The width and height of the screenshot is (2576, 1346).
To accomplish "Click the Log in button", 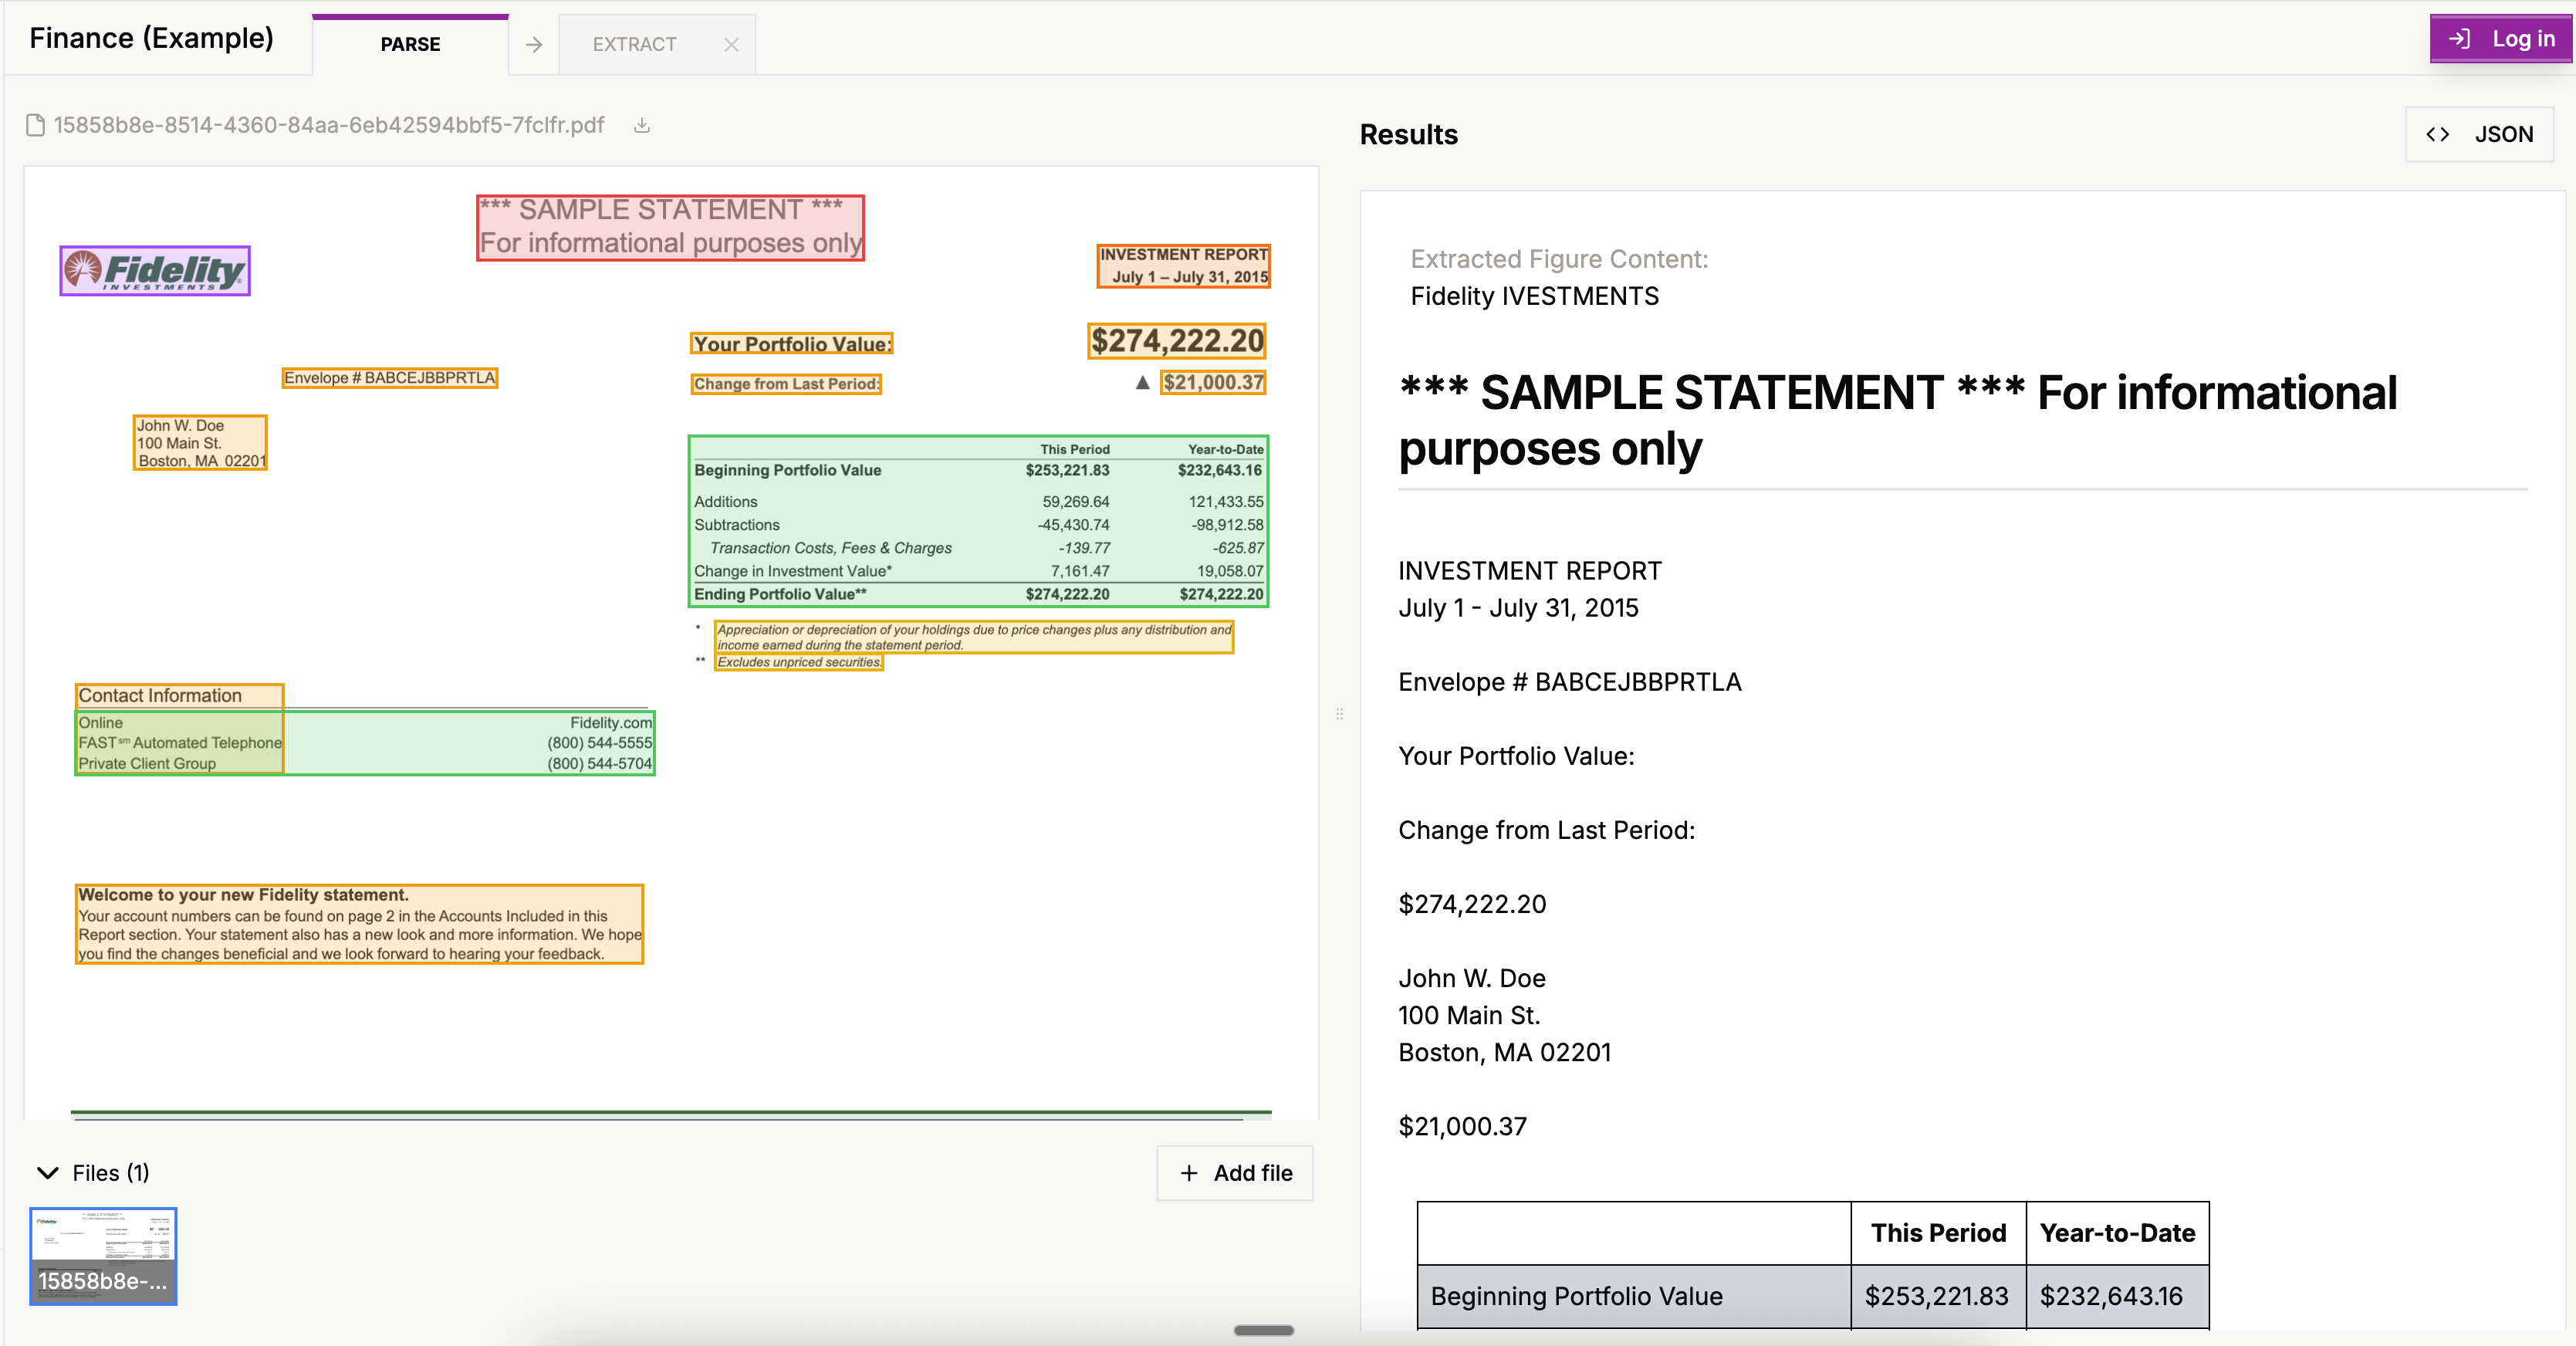I will click(2501, 39).
